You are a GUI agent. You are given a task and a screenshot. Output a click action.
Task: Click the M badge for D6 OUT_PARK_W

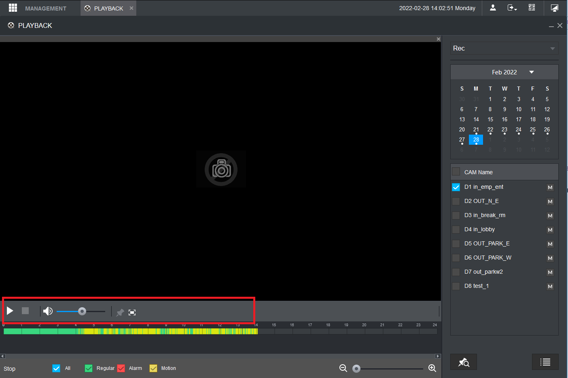[550, 258]
